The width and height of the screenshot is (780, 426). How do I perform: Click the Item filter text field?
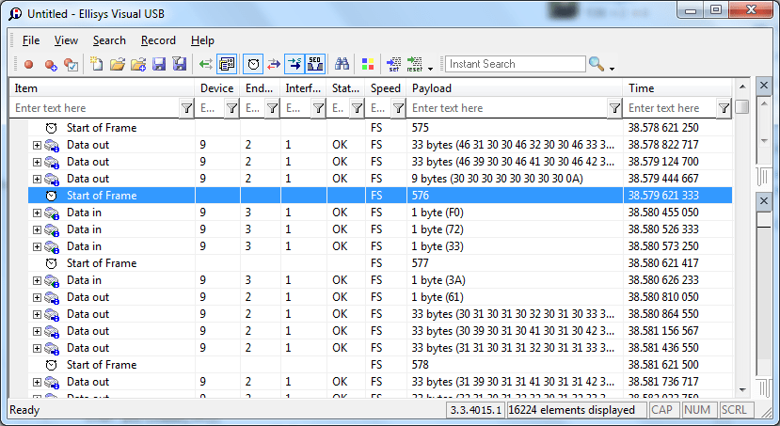[94, 108]
